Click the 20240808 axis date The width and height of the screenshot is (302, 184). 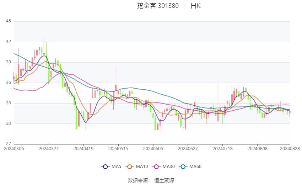pos(258,149)
